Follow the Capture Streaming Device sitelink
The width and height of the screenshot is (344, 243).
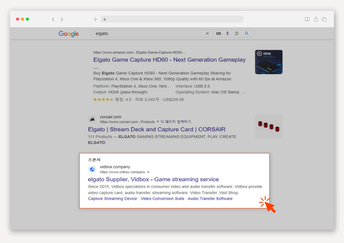pos(112,199)
